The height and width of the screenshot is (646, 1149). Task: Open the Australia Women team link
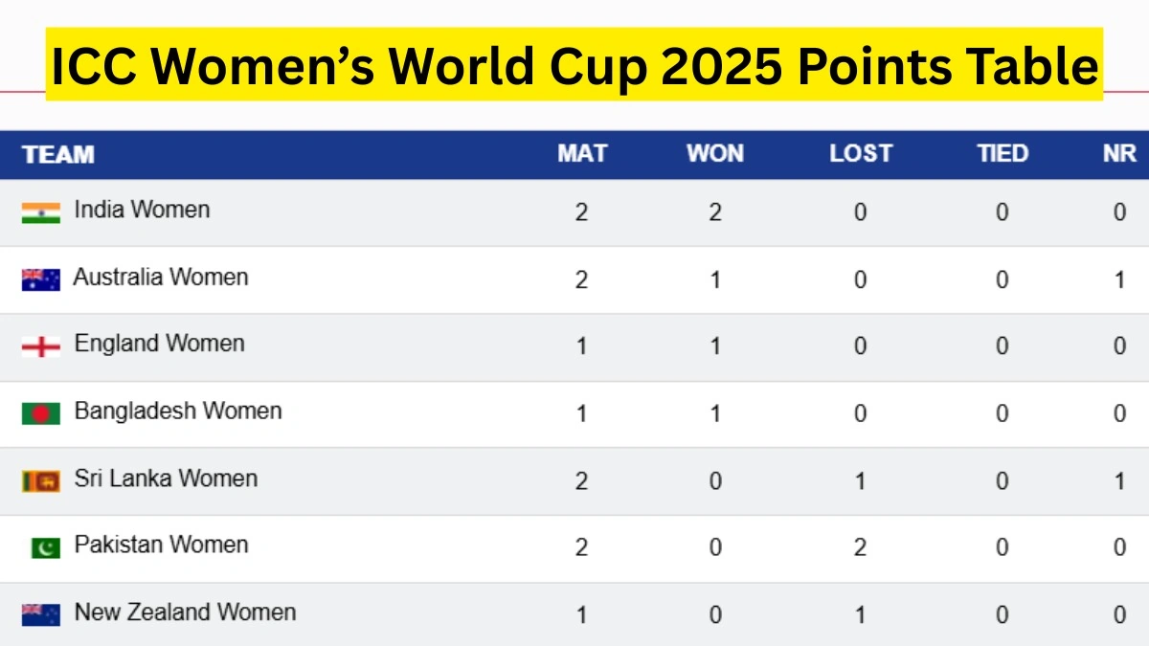click(x=161, y=278)
